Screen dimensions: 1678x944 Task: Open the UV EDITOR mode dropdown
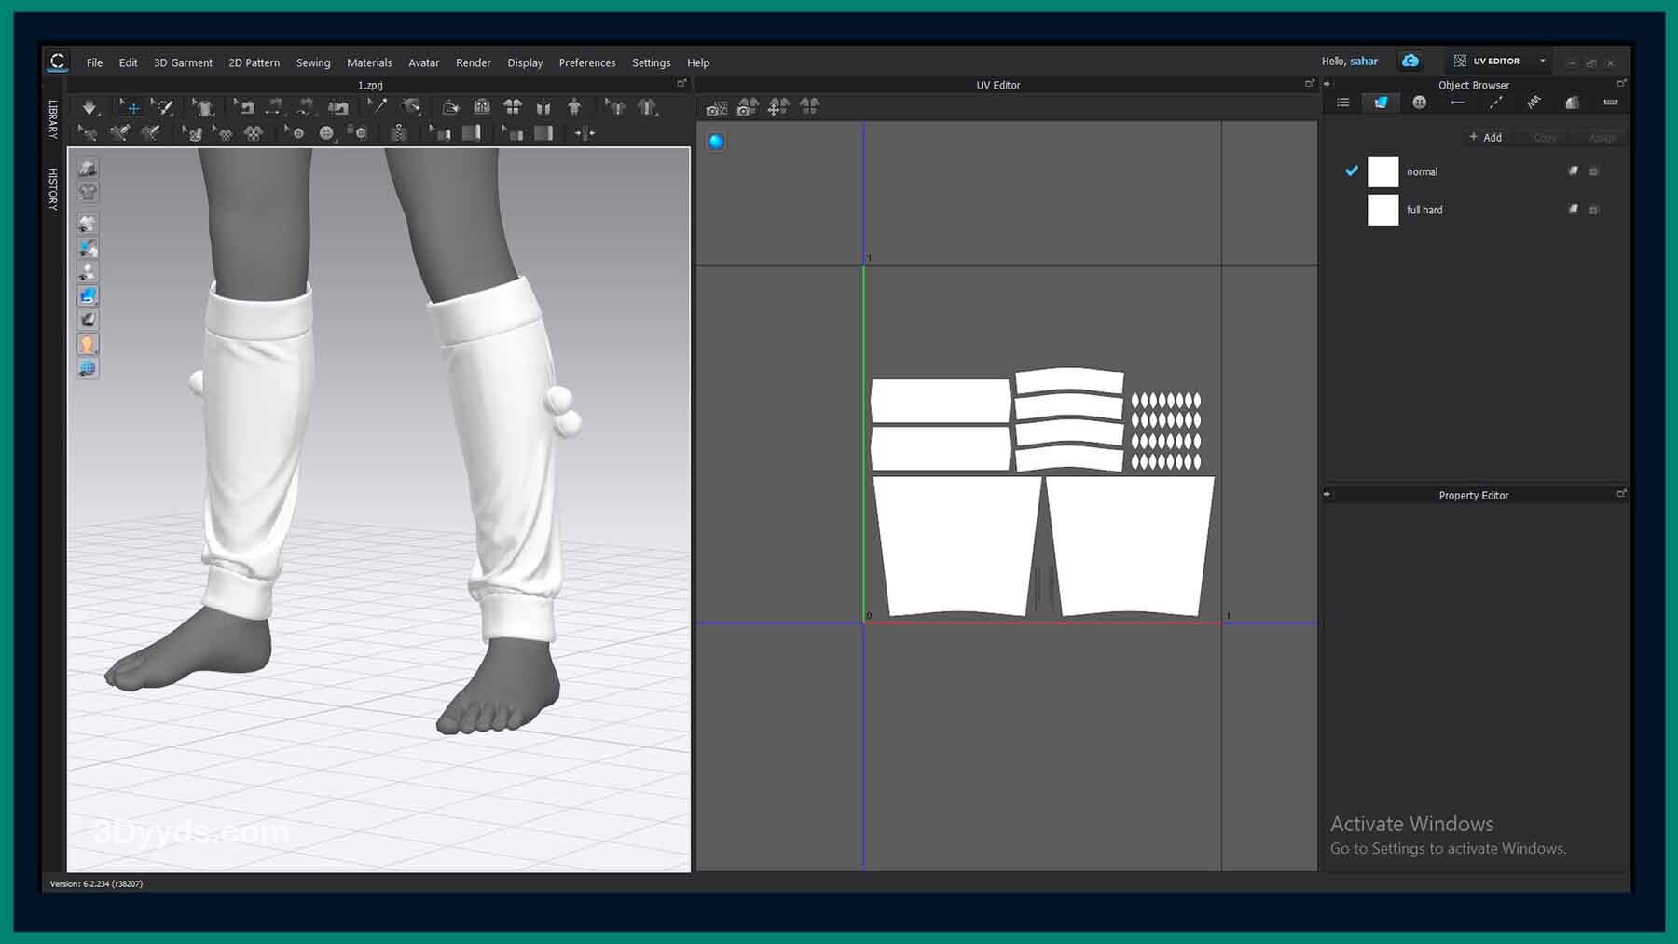pos(1542,62)
